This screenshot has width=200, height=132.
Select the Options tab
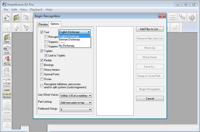55,24
